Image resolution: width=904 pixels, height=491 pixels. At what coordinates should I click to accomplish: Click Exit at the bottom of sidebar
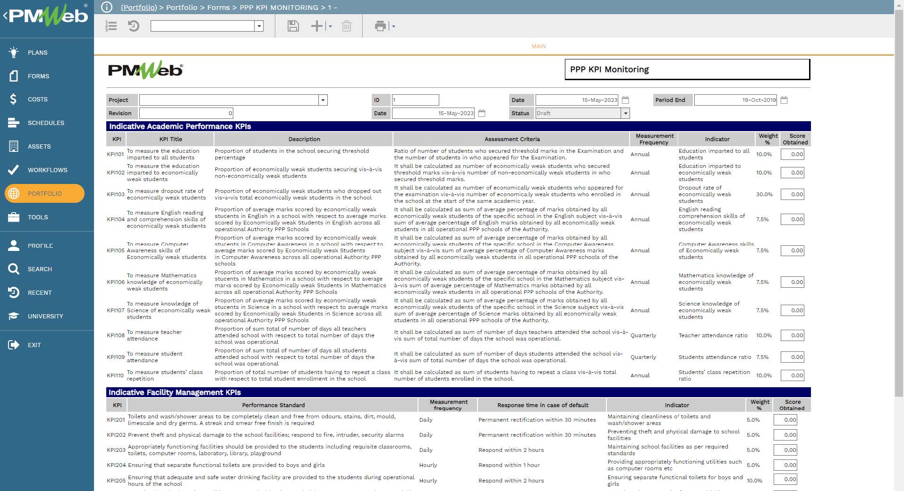click(x=34, y=345)
